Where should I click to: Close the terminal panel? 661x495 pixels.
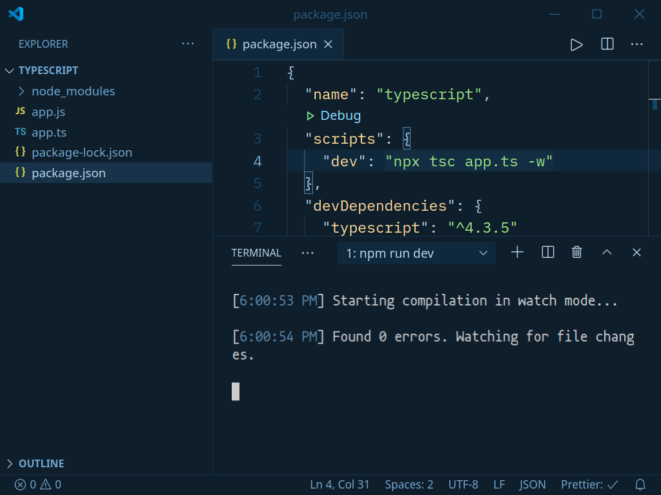click(x=636, y=253)
